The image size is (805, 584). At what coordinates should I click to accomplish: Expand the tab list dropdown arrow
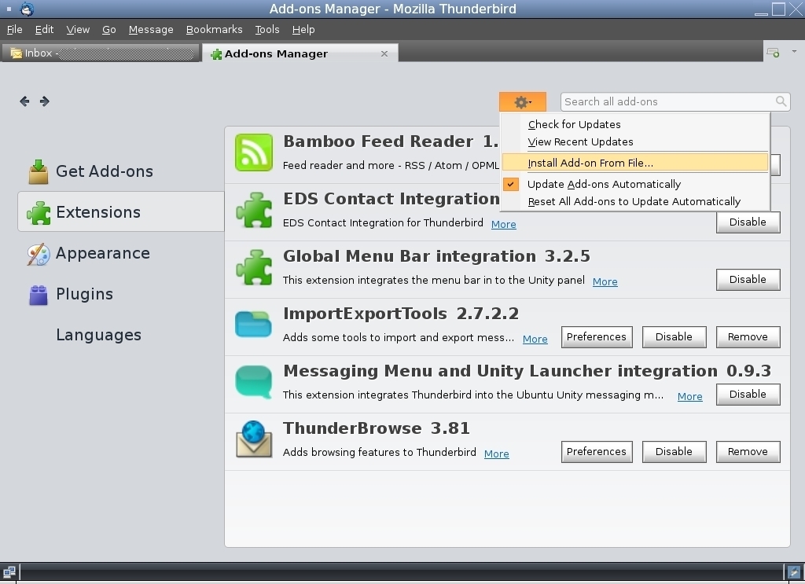click(794, 51)
